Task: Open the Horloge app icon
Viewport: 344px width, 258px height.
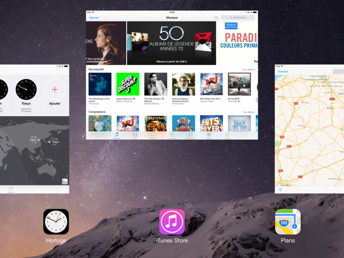Action: pos(56,222)
